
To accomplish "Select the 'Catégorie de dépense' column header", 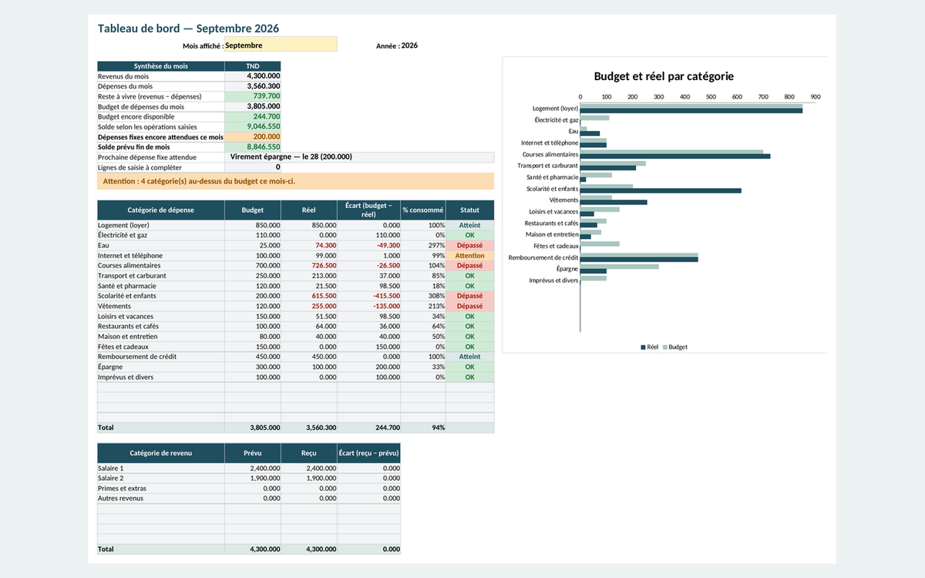I will tap(161, 210).
